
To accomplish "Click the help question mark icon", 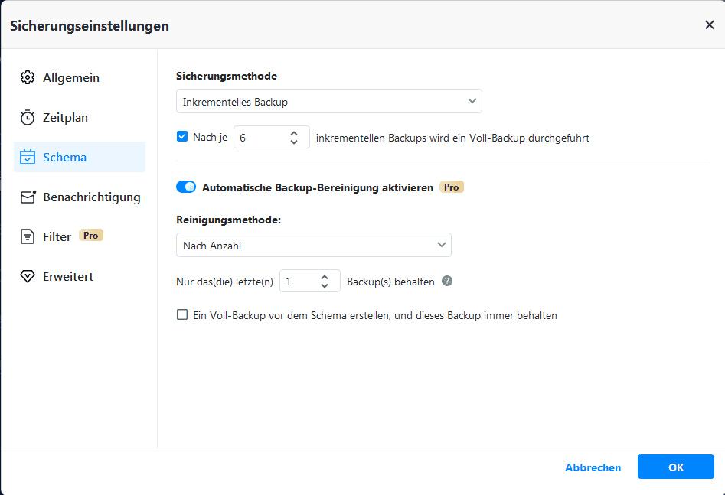I will click(447, 281).
